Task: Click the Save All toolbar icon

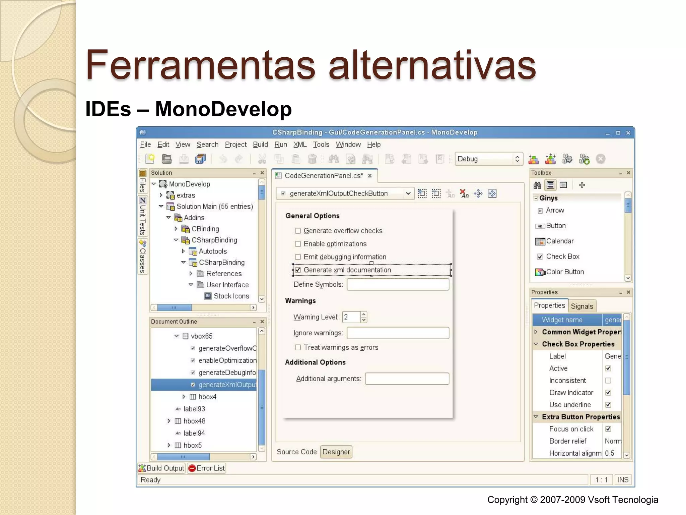Action: pos(201,159)
